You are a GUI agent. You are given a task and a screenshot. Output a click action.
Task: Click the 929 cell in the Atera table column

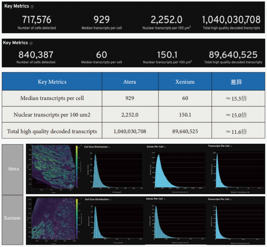point(130,98)
